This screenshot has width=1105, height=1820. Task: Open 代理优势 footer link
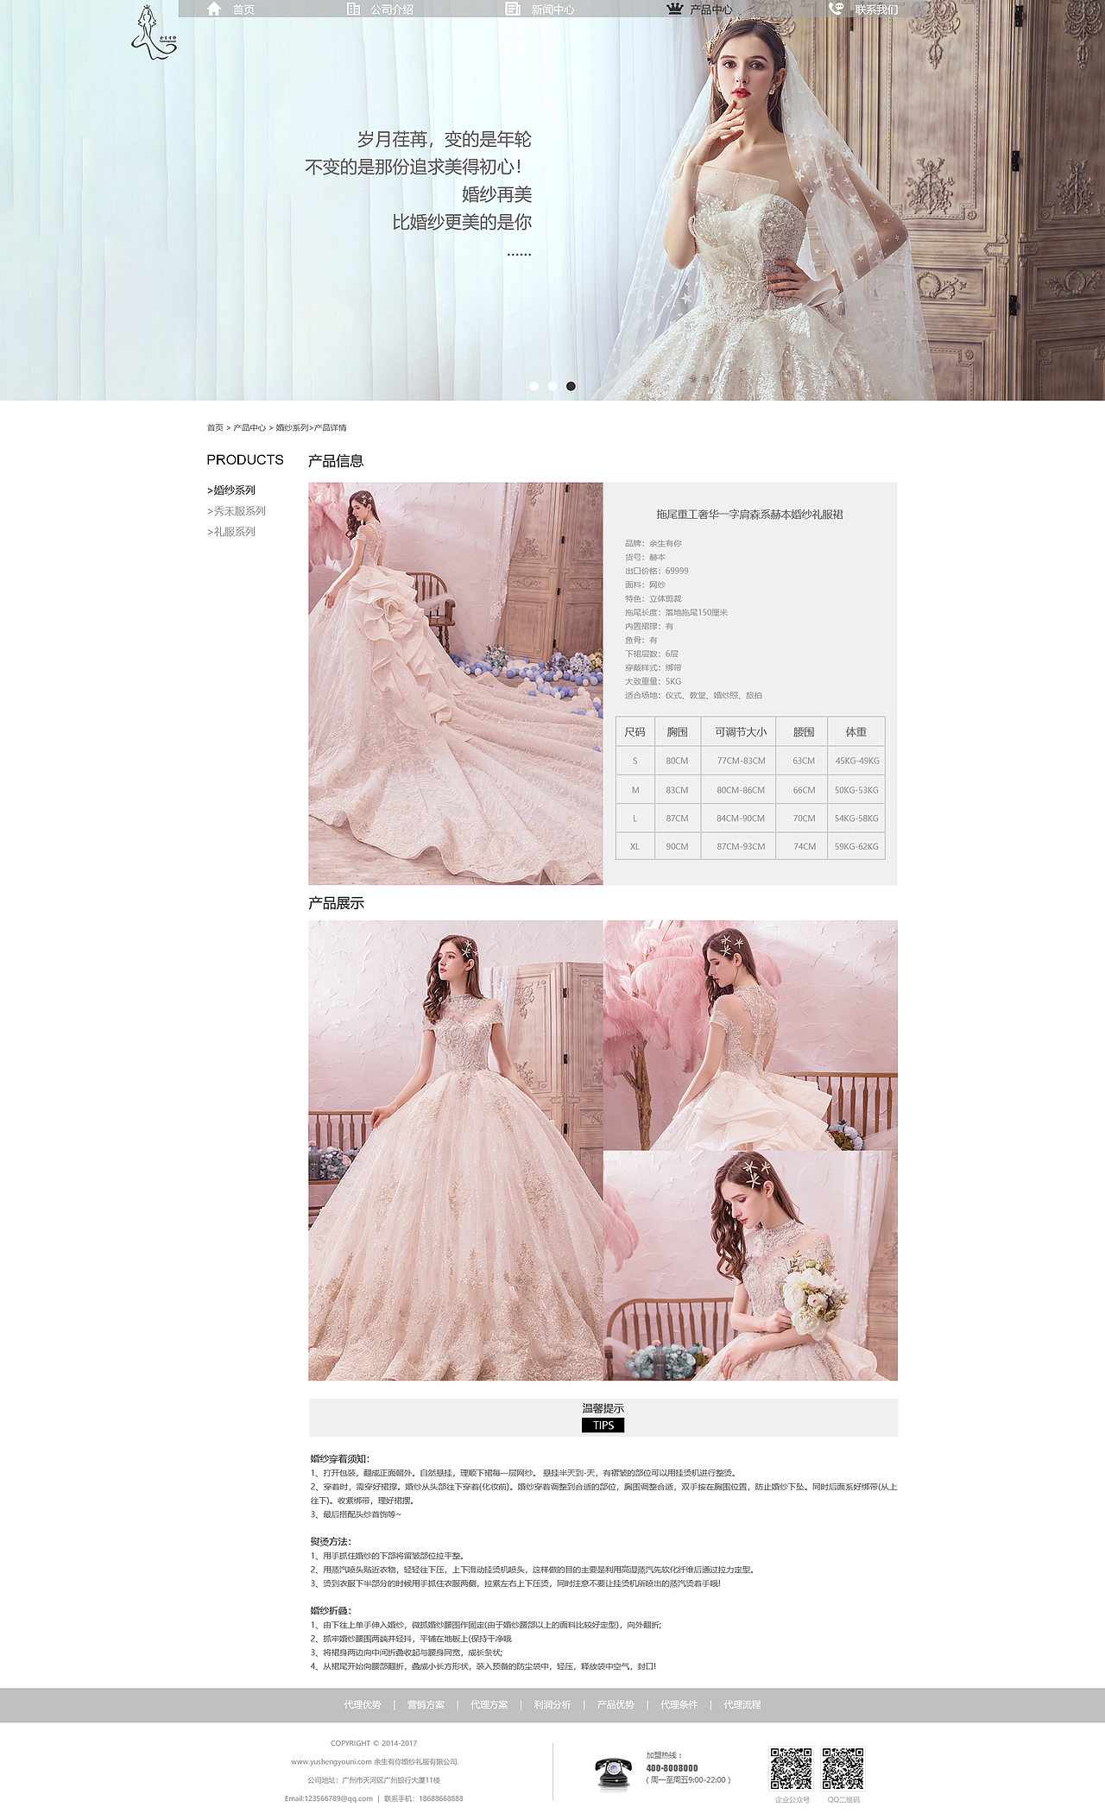(x=363, y=1704)
